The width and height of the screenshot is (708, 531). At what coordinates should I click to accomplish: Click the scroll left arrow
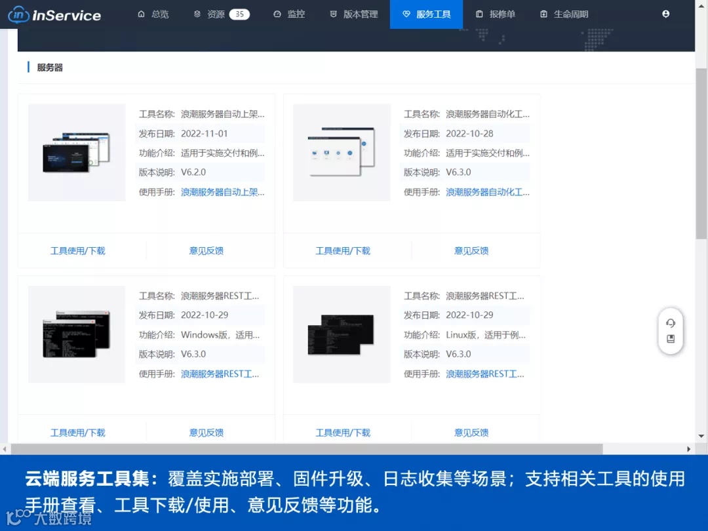pyautogui.click(x=5, y=449)
